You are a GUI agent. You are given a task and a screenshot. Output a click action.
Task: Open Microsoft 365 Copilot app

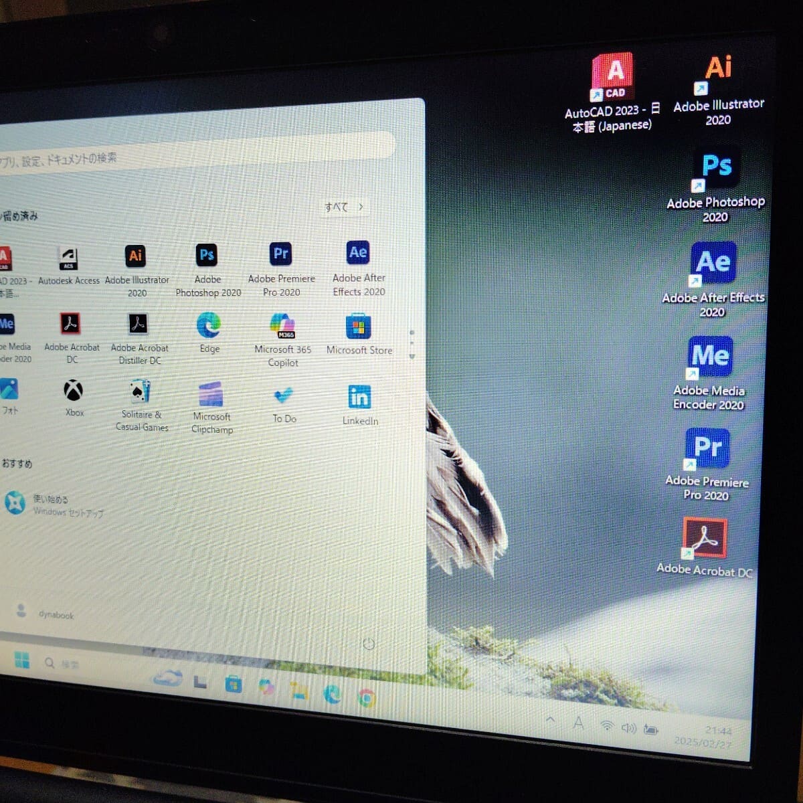(282, 340)
